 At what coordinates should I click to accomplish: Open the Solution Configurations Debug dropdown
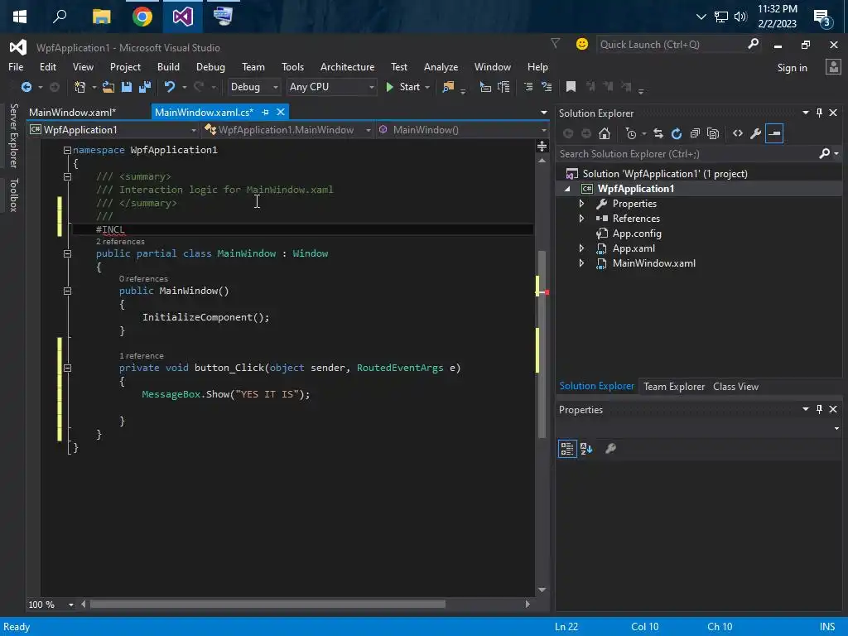253,87
